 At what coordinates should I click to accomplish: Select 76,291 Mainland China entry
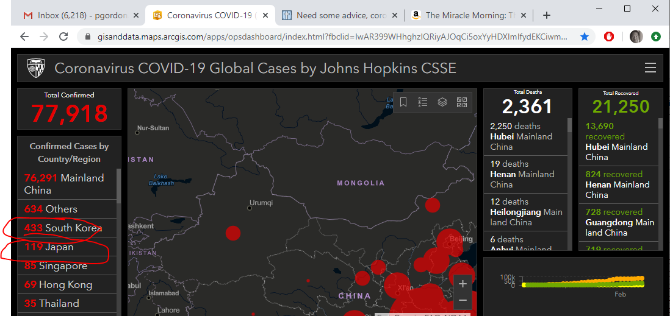click(67, 184)
